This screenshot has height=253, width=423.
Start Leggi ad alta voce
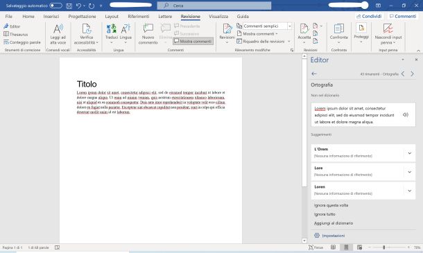point(58,34)
